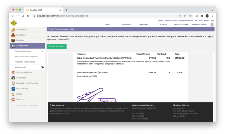The image size is (225, 134).
Task: Click the Groobix CRM browser tab
Action: click(x=43, y=10)
